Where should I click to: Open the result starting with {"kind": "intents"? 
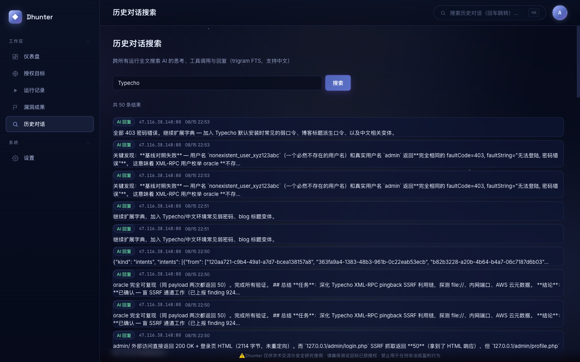(338, 257)
